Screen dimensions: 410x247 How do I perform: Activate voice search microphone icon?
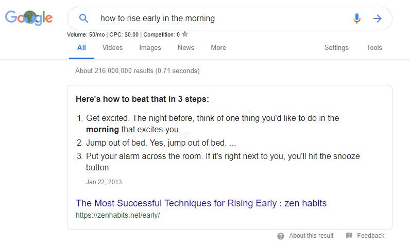click(x=356, y=19)
